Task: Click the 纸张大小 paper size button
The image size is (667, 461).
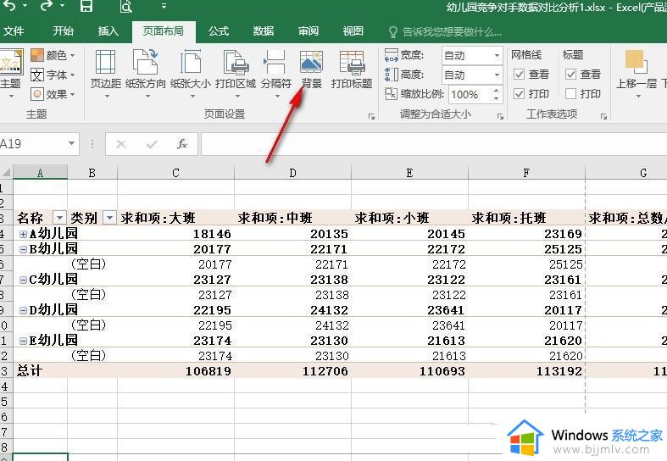Action: point(191,73)
